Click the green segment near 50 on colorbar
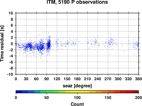The width and height of the screenshot is (142, 106). 47,92
